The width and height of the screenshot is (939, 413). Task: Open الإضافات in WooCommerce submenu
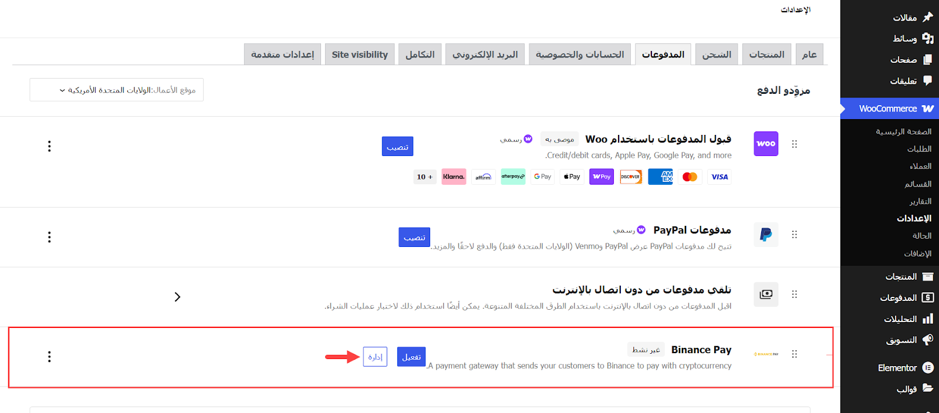[918, 253]
